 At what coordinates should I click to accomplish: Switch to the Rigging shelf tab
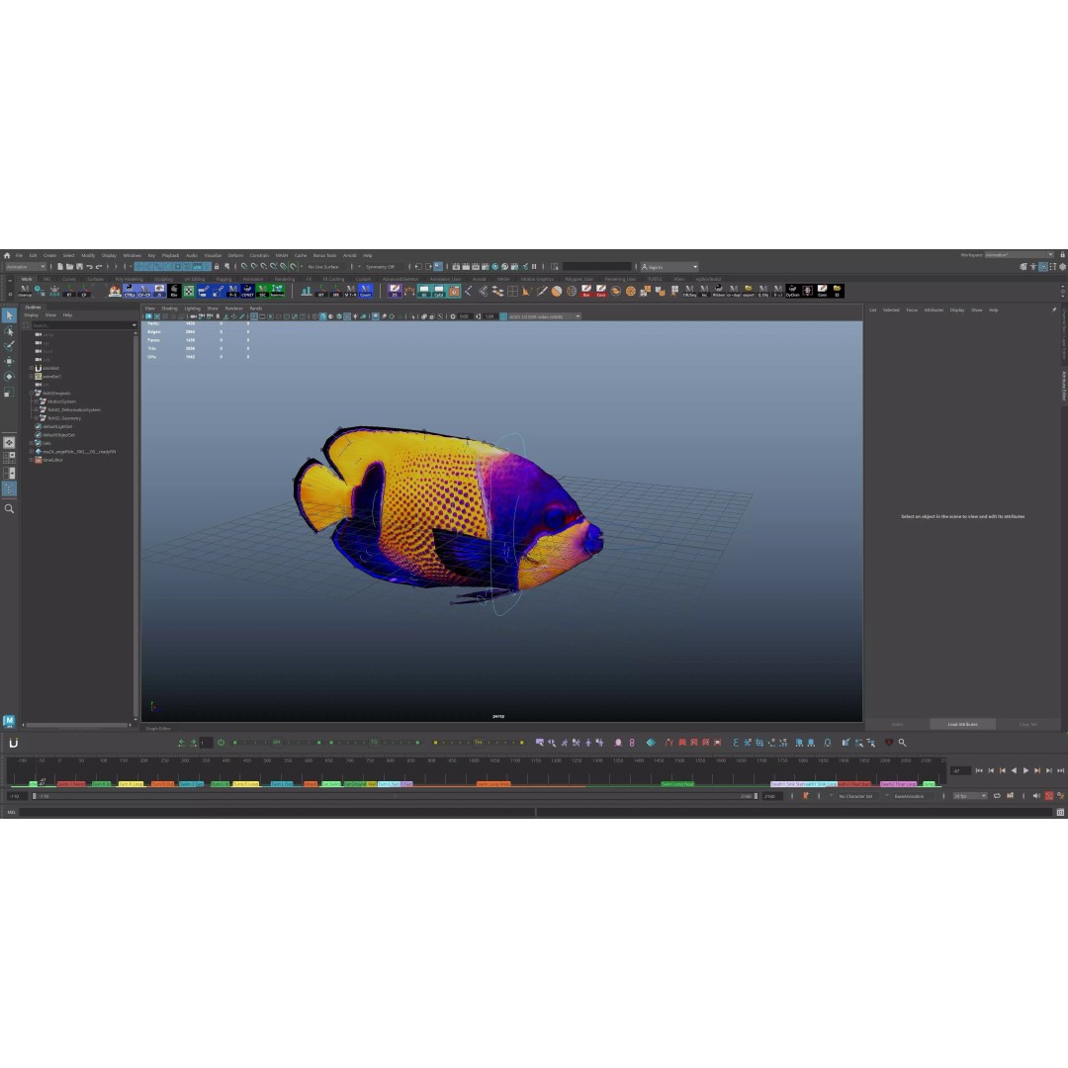pos(223,279)
